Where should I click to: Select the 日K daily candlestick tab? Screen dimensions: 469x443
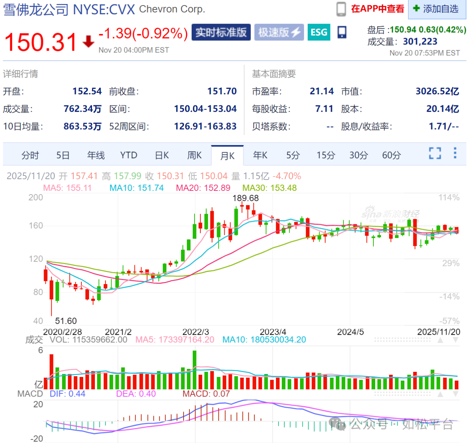click(162, 155)
